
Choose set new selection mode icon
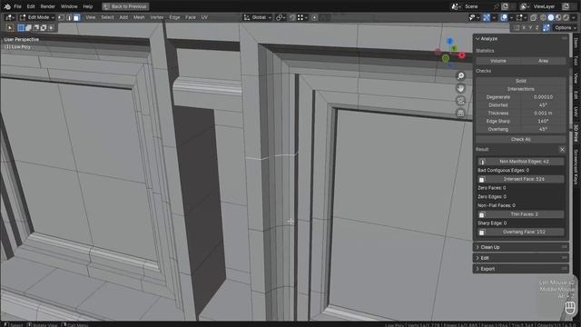pyautogui.click(x=21, y=28)
